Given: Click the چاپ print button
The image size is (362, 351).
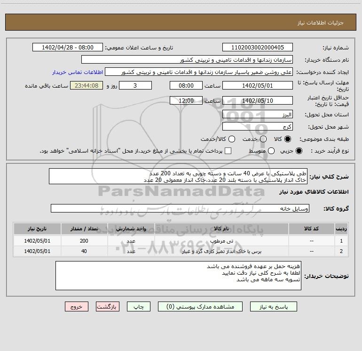Looking at the screenshot, I should pos(139,307).
